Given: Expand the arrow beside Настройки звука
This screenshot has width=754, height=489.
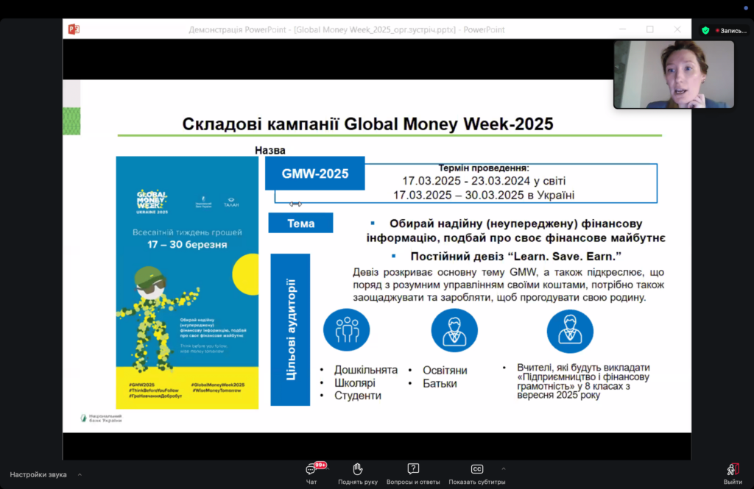Looking at the screenshot, I should tap(80, 474).
